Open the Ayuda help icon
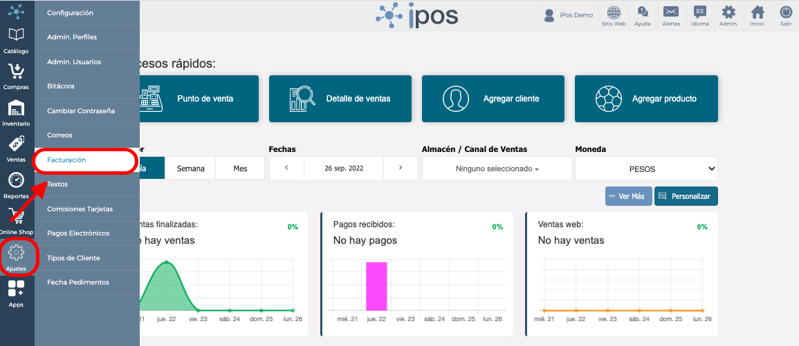This screenshot has width=799, height=346. pyautogui.click(x=643, y=16)
